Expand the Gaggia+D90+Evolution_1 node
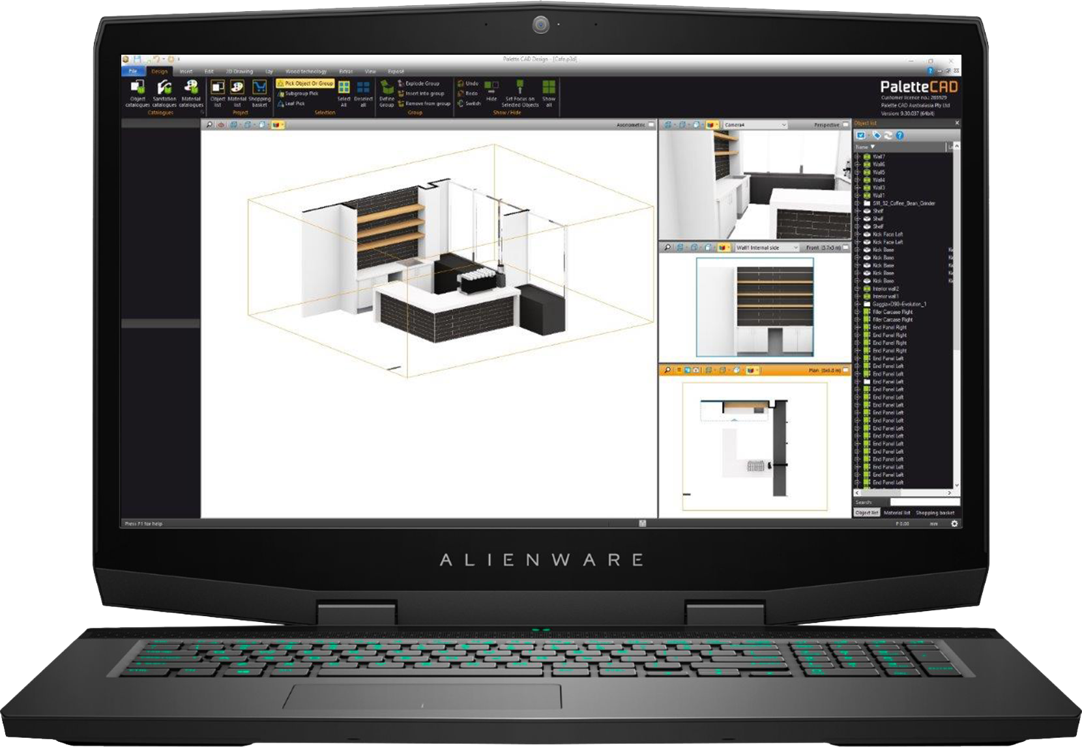Image resolution: width=1082 pixels, height=747 pixels. [857, 304]
